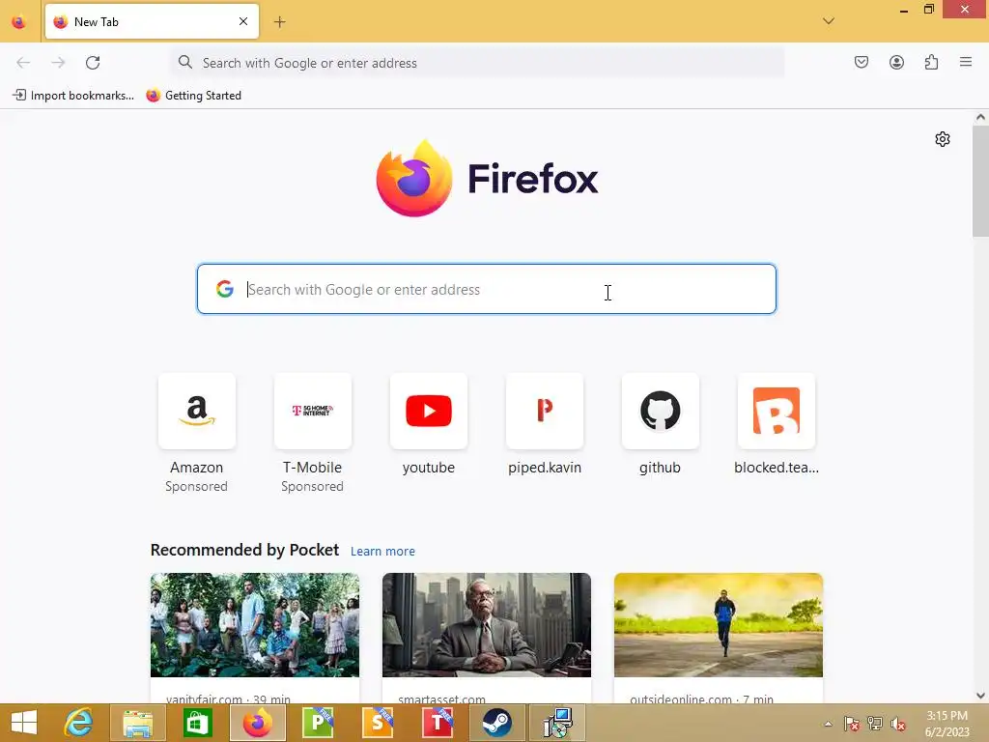
Task: Open the Firefox account icon
Action: [x=896, y=62]
